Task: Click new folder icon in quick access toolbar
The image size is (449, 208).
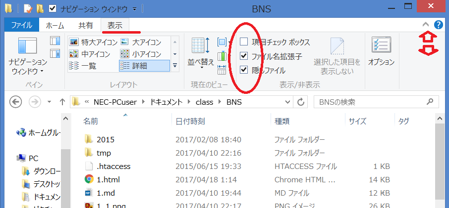Action: coord(40,9)
